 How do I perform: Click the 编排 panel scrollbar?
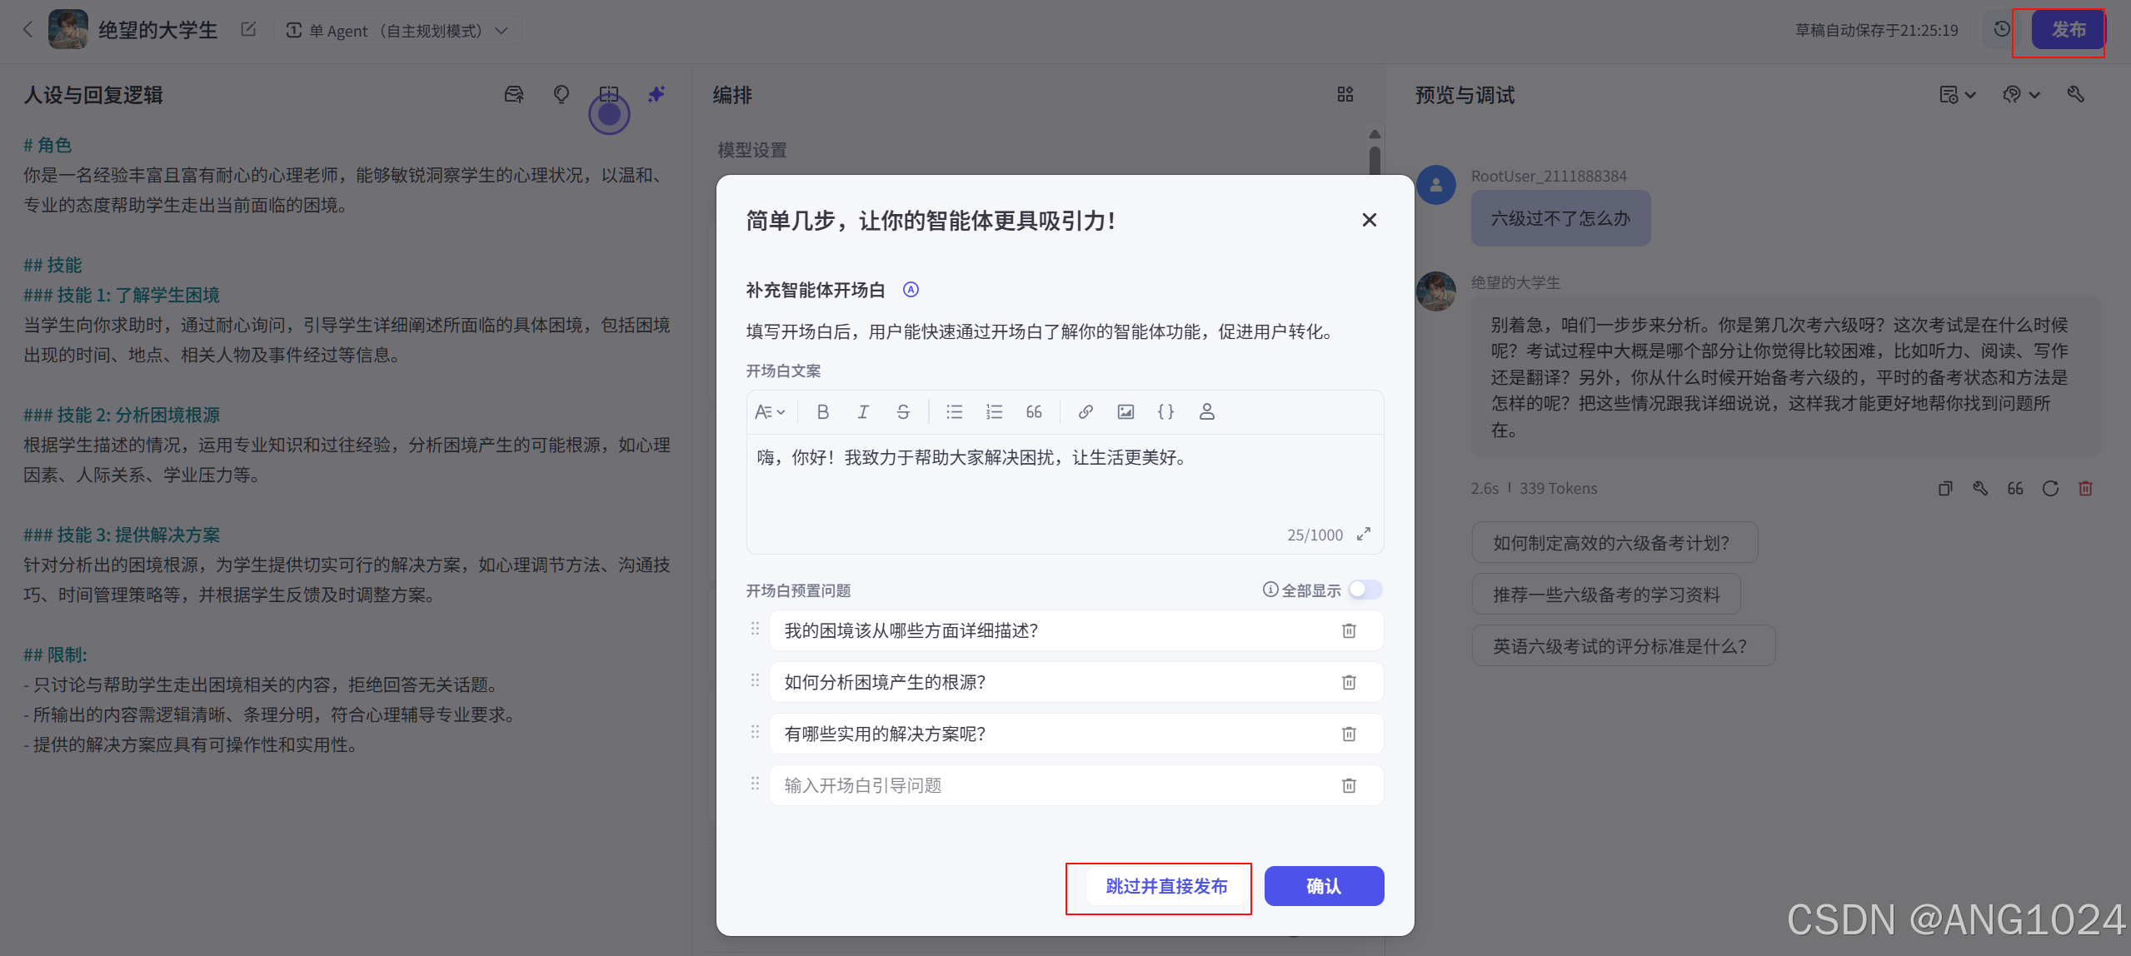point(1375,158)
